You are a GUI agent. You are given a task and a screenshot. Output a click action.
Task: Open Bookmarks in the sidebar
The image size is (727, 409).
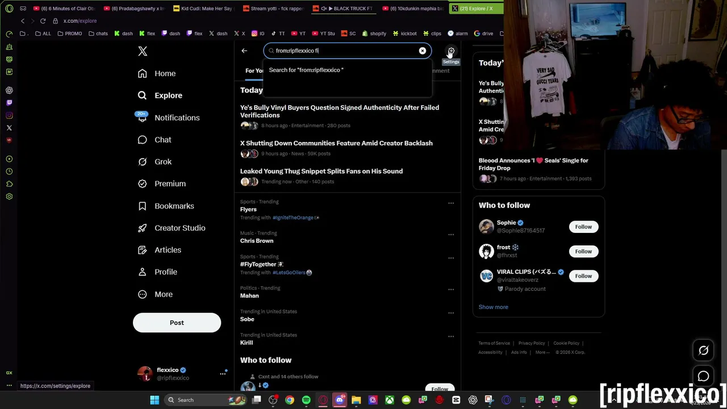pyautogui.click(x=166, y=206)
